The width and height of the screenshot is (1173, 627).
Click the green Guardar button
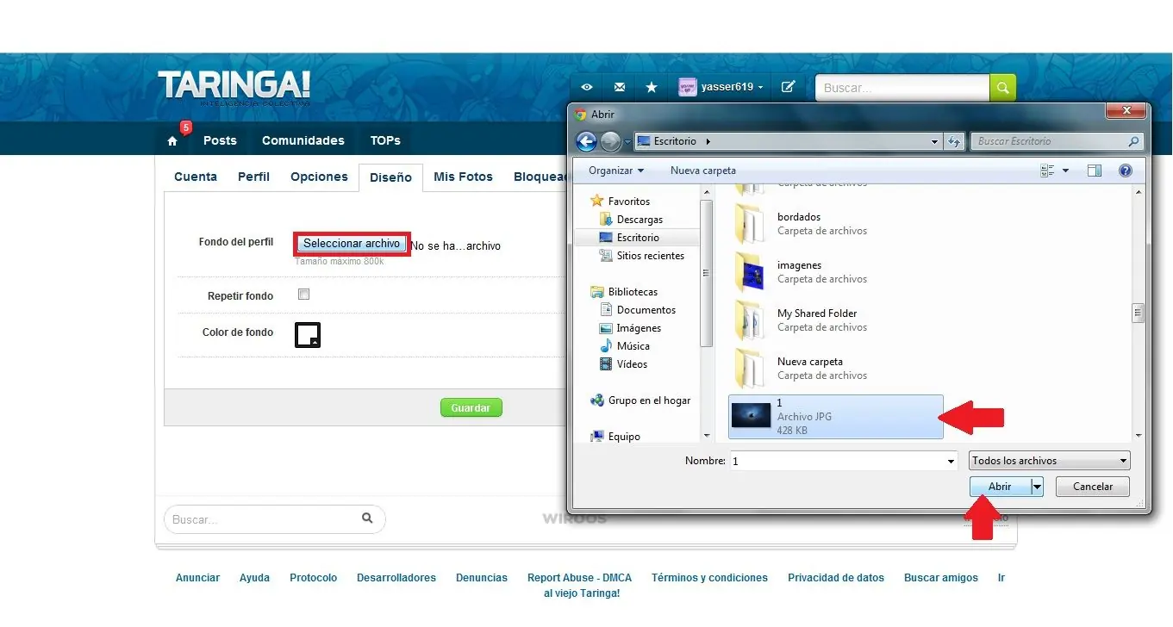(x=471, y=408)
